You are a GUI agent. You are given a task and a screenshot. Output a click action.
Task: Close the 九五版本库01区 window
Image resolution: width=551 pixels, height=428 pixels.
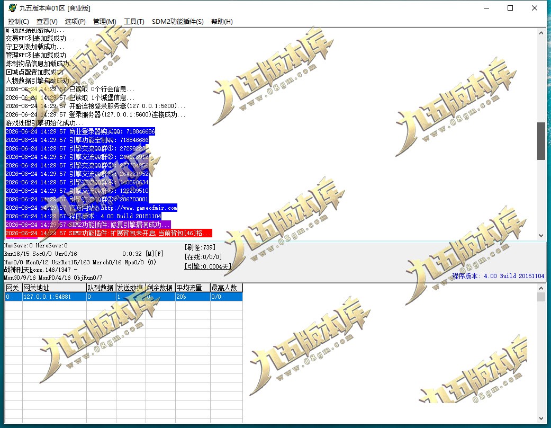point(535,8)
